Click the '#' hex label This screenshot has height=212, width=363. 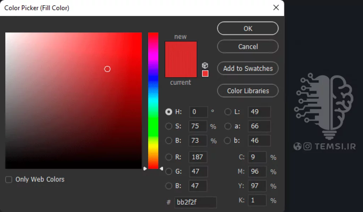pos(168,202)
